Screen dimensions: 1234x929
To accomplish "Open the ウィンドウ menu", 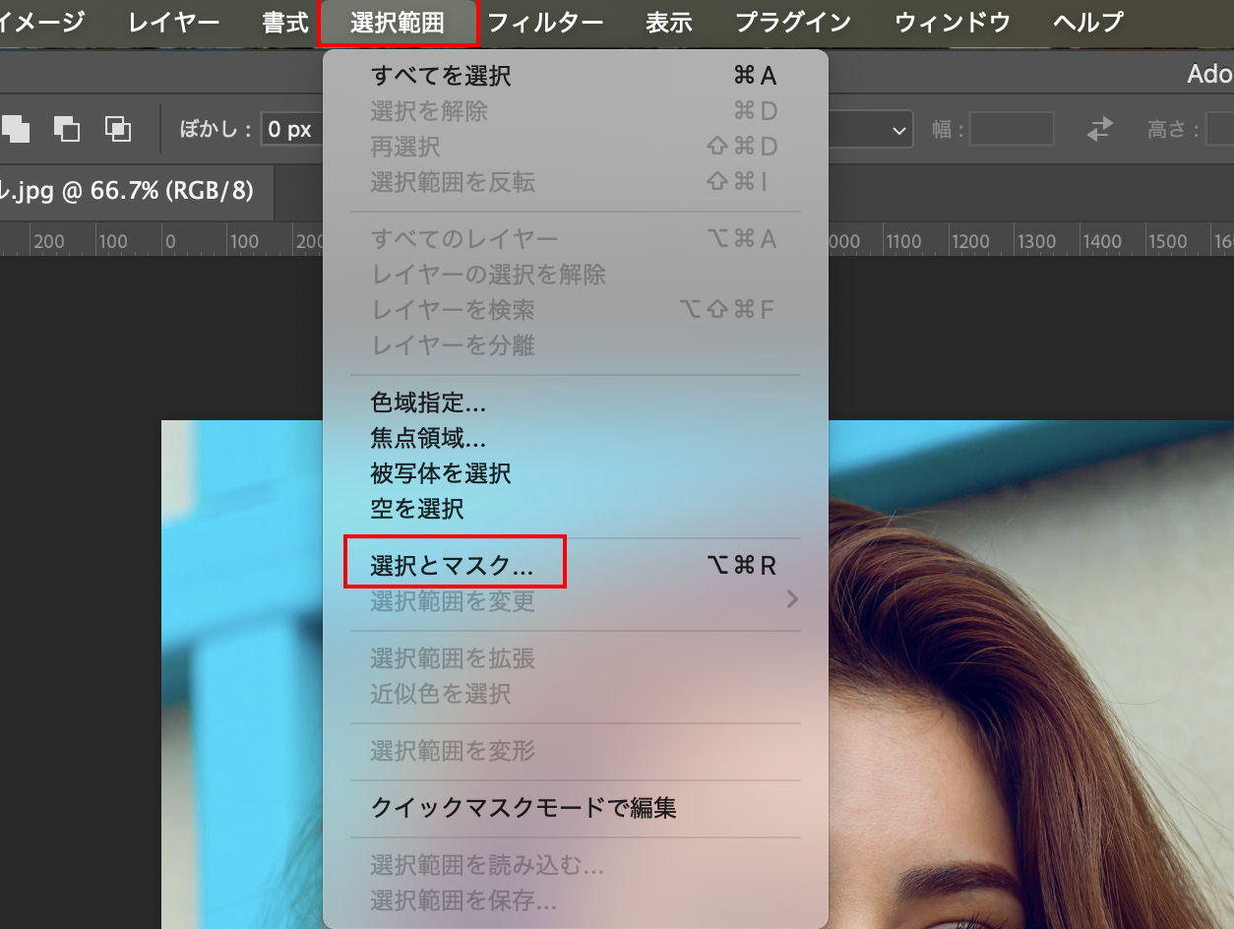I will tap(952, 23).
